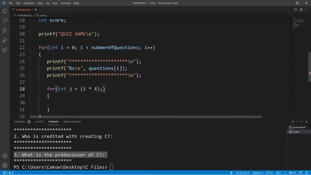This screenshot has height=175, width=311.
Task: Change encoding via UTF-8 status item
Action: (269, 173)
